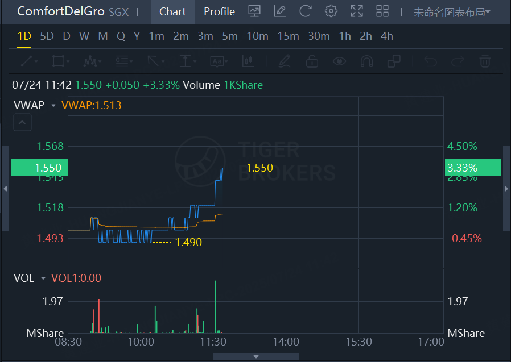The image size is (511, 362).
Task: Click the chart monitor icon in header
Action: (254, 11)
